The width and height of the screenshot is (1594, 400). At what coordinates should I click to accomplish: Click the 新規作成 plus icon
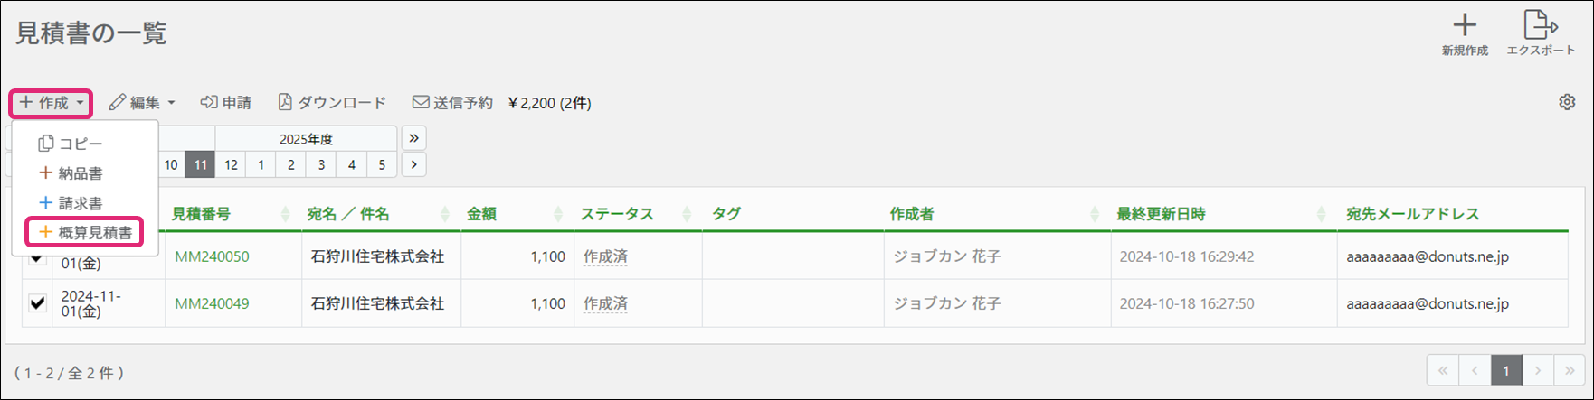(x=1464, y=26)
